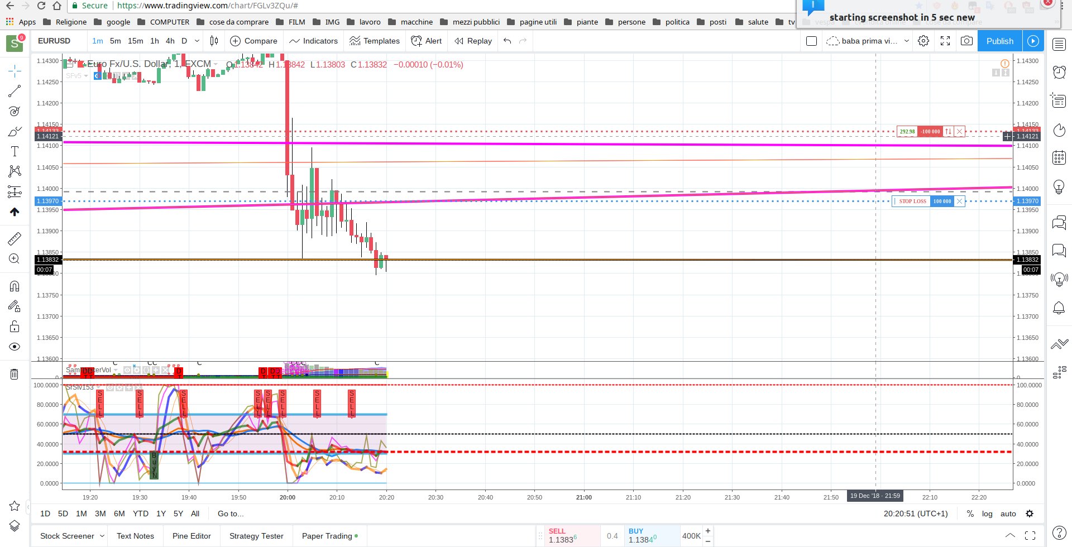Click the Compare button
The height and width of the screenshot is (547, 1072).
(x=253, y=41)
